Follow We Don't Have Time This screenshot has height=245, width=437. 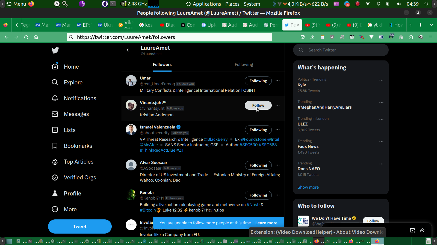pos(373,220)
